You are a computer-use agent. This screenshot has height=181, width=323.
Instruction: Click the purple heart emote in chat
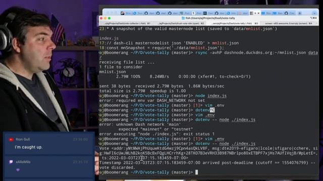18,170
